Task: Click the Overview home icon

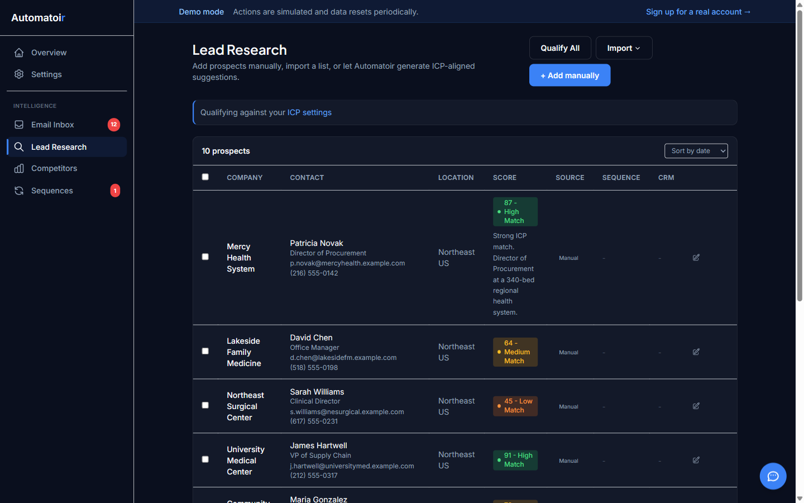Action: coord(19,53)
